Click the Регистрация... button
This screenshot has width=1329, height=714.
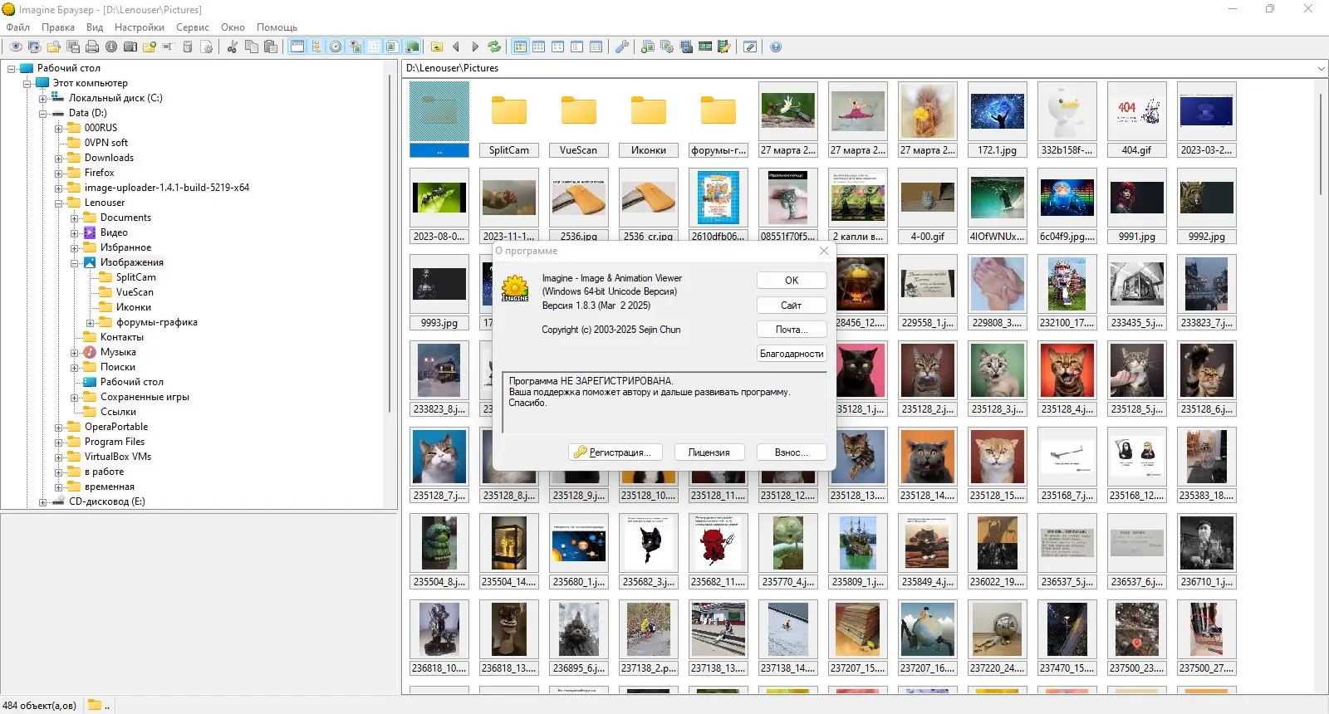pyautogui.click(x=615, y=452)
